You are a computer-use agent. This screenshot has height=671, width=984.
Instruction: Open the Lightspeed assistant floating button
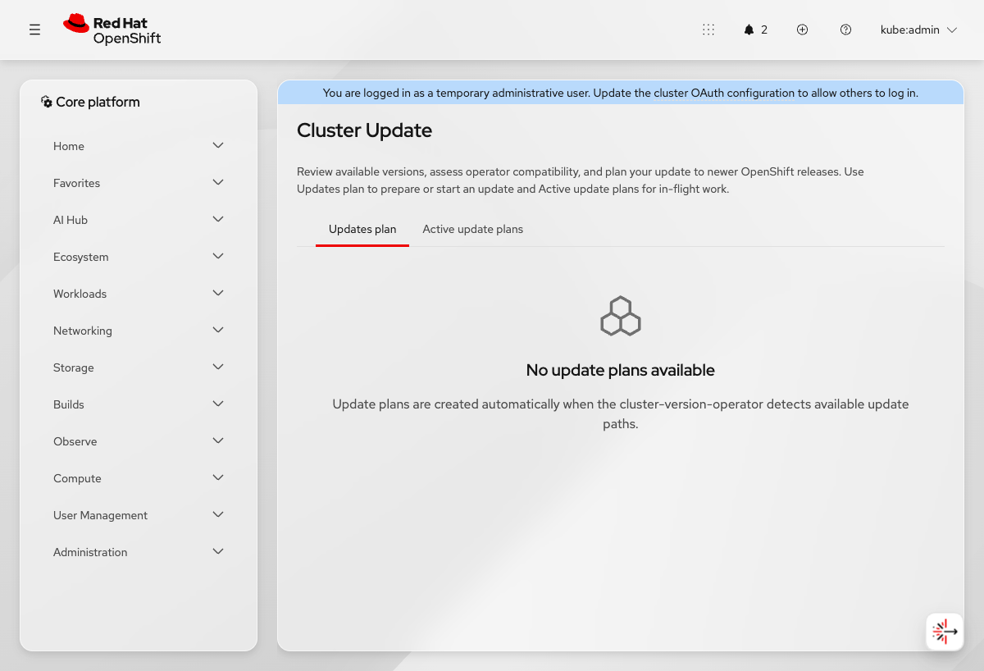945,632
